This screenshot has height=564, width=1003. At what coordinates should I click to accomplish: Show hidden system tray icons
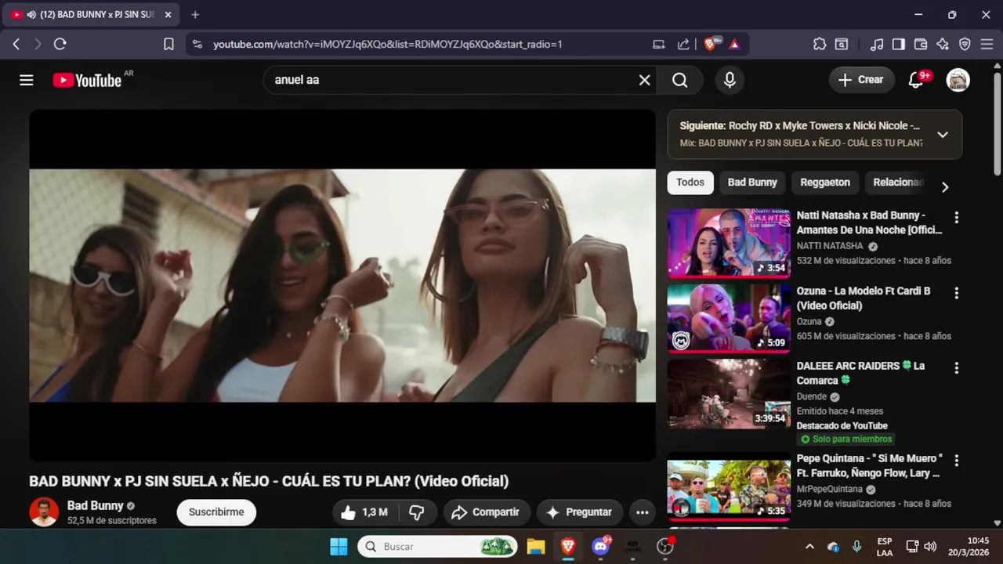click(809, 547)
